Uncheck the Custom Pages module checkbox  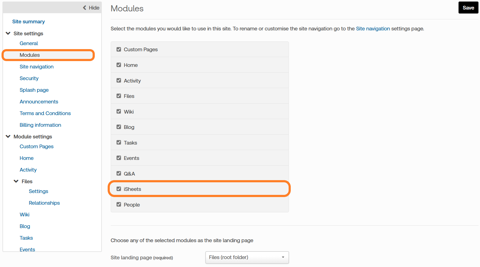click(x=119, y=49)
